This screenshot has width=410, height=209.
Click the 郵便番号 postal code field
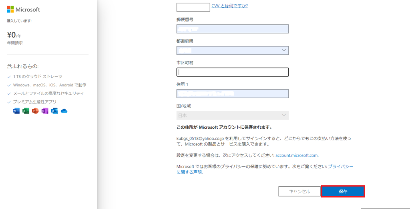(233, 29)
